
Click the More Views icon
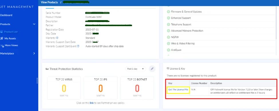click(x=2, y=46)
